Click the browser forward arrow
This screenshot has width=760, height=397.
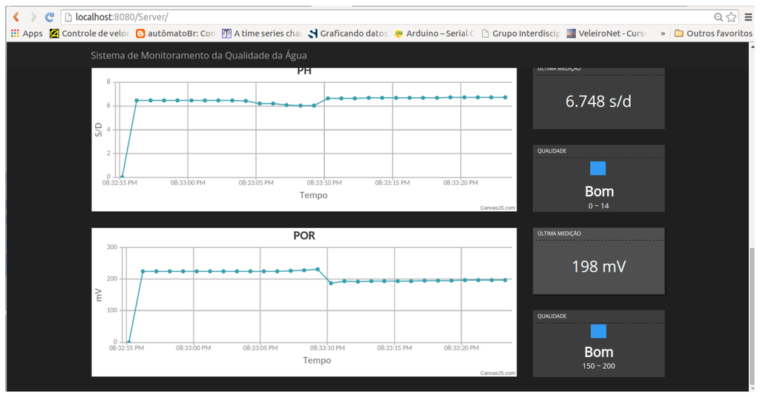[x=33, y=16]
